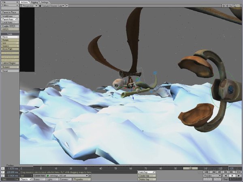Image resolution: width=243 pixels, height=182 pixels.
Task: Switch to Local Axes coordinate mode
Action: click(10, 22)
